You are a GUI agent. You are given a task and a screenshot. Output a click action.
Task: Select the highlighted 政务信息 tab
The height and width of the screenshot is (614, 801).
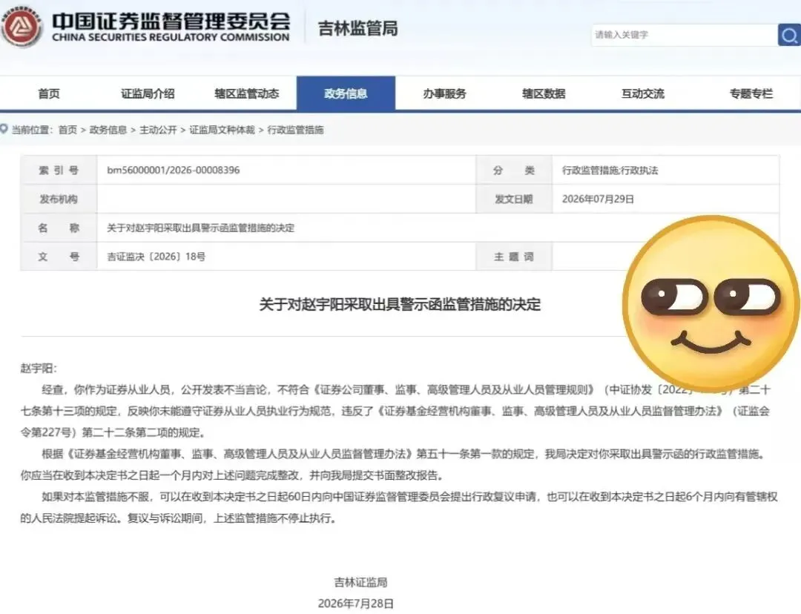coord(346,93)
